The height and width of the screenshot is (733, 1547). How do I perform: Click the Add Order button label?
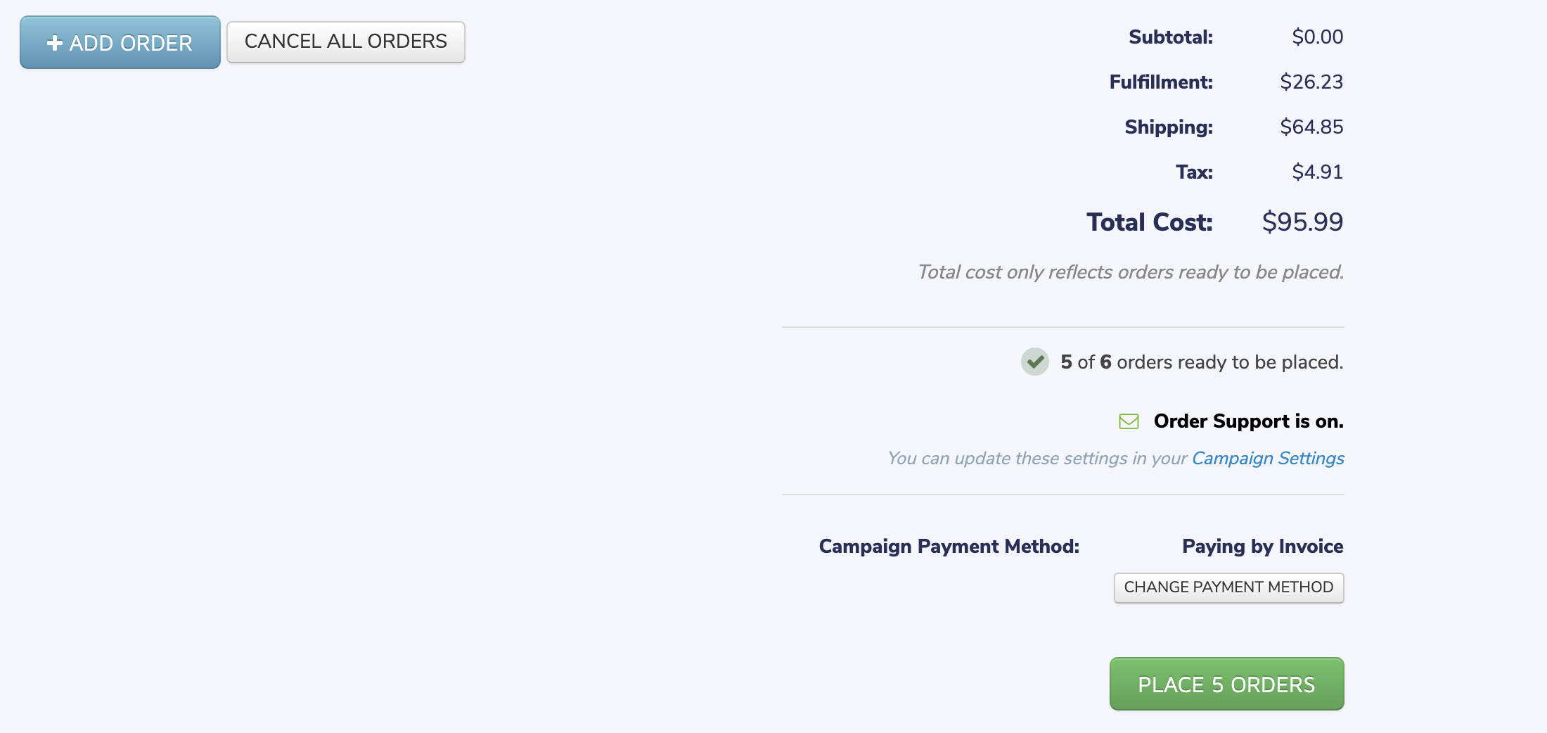tap(131, 43)
